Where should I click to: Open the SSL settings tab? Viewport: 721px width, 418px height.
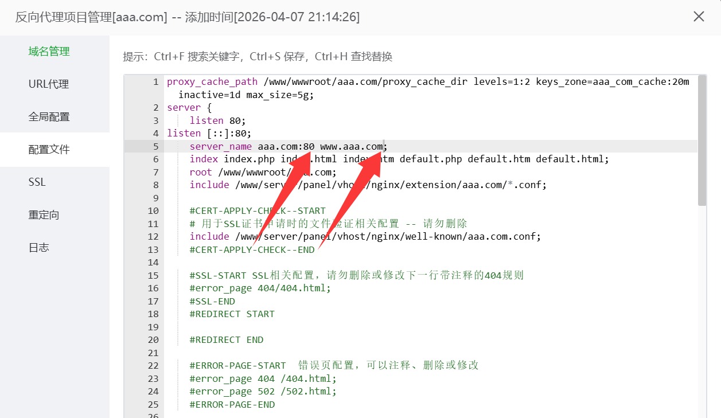pos(36,181)
